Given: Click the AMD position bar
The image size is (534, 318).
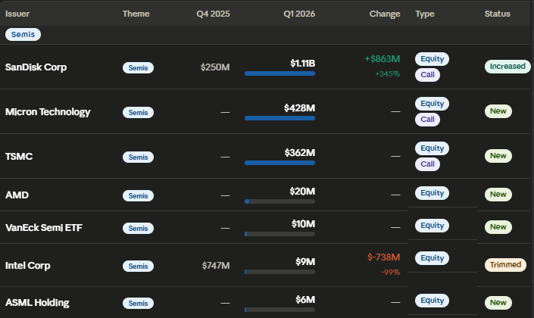Looking at the screenshot, I should [x=279, y=201].
